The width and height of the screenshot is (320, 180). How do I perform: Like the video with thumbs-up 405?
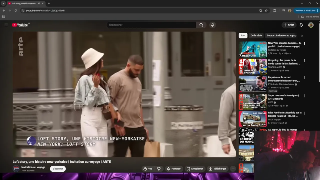(x=148, y=169)
